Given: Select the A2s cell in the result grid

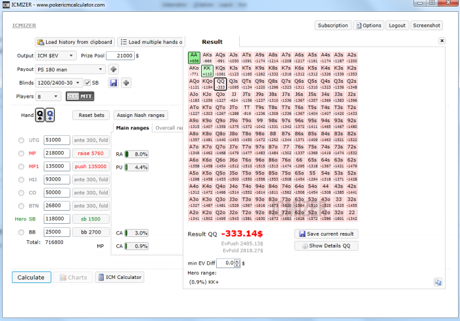Looking at the screenshot, I should tap(352, 58).
